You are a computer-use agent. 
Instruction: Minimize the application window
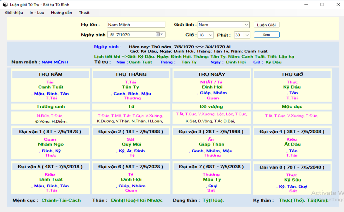pos(306,4)
